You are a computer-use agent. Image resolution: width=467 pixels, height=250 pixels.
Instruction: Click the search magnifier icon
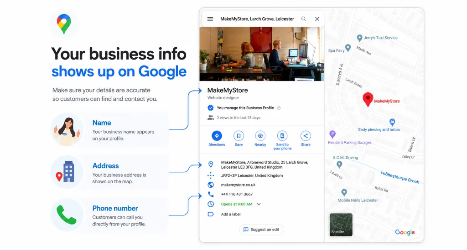[303, 19]
